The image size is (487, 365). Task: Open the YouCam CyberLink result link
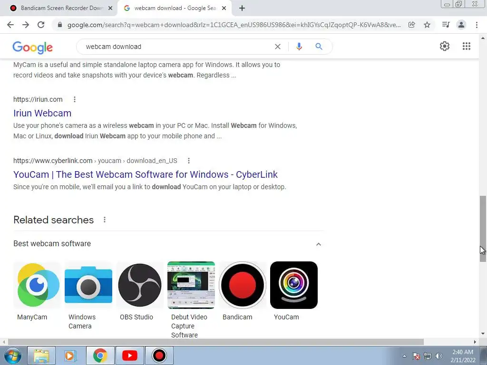[146, 174]
